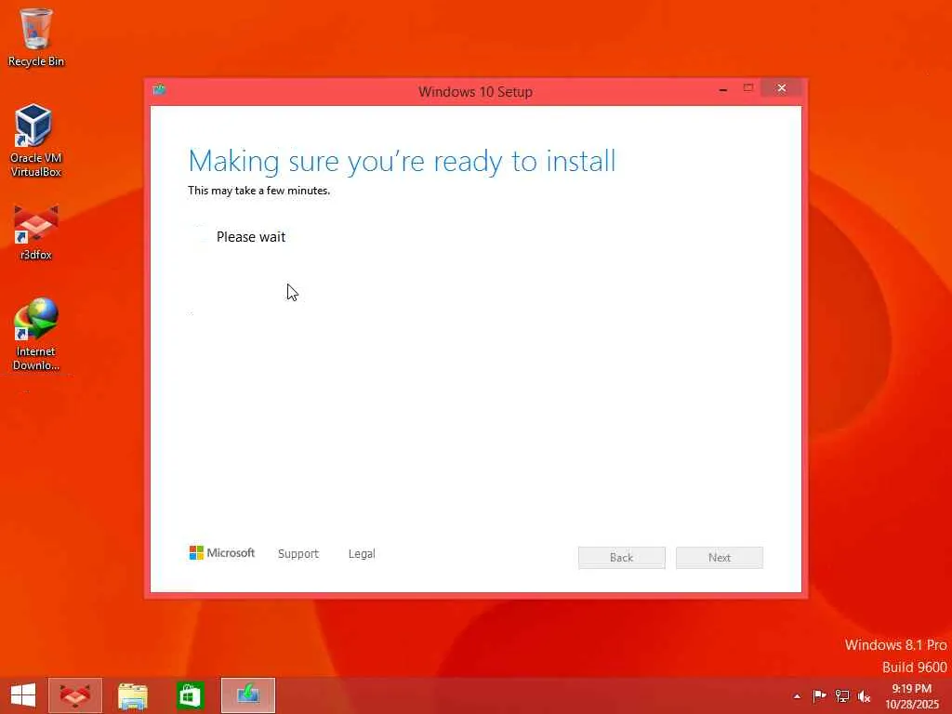The height and width of the screenshot is (714, 952).
Task: Close the Windows 10 Setup window
Action: click(x=781, y=88)
